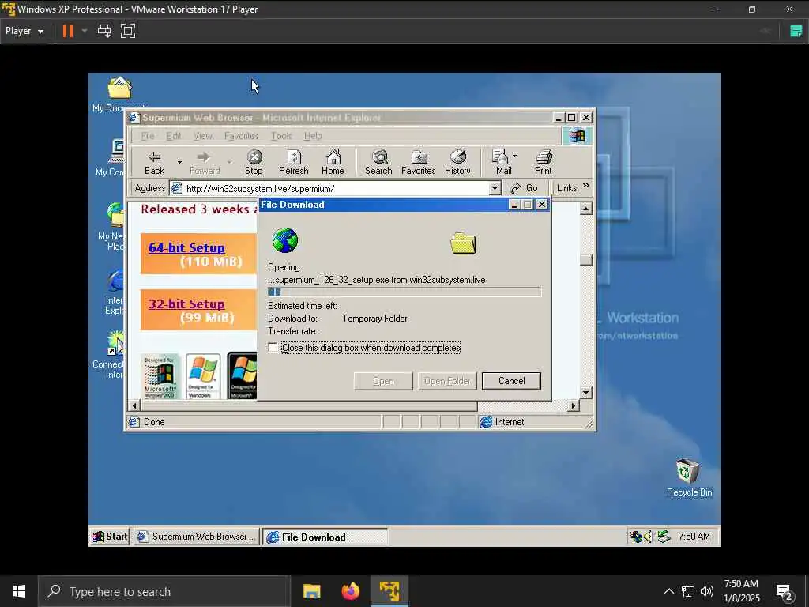Click the Send Ctrl+Alt+Del VMware icon
The height and width of the screenshot is (607, 809).
point(104,31)
